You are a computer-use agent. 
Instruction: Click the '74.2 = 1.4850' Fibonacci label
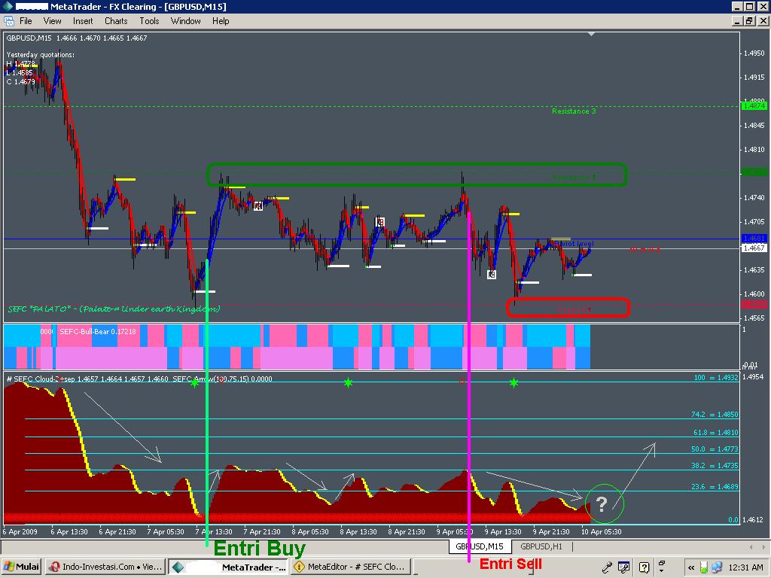coord(715,415)
